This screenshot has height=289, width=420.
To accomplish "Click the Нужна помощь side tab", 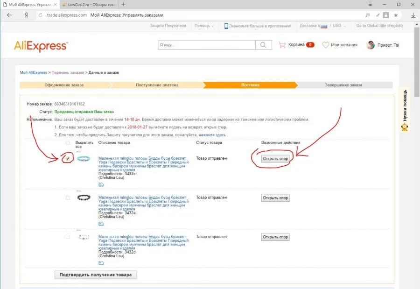I will [405, 110].
